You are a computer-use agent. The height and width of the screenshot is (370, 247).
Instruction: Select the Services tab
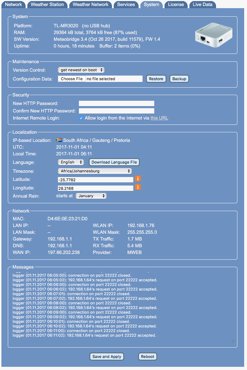click(x=126, y=5)
